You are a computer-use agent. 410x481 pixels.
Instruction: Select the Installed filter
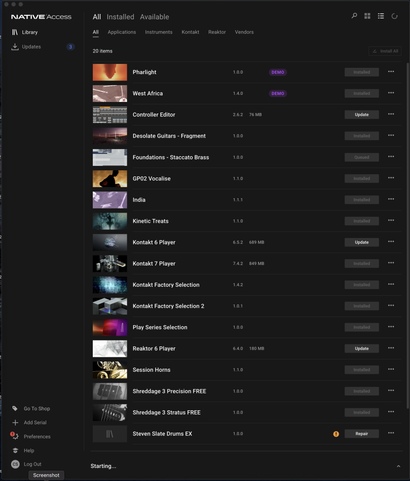click(x=121, y=17)
